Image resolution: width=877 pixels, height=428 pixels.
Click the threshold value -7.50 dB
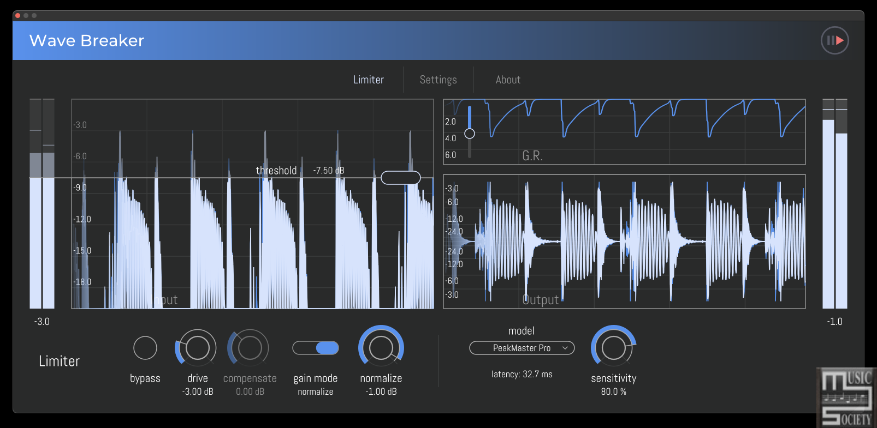(329, 171)
